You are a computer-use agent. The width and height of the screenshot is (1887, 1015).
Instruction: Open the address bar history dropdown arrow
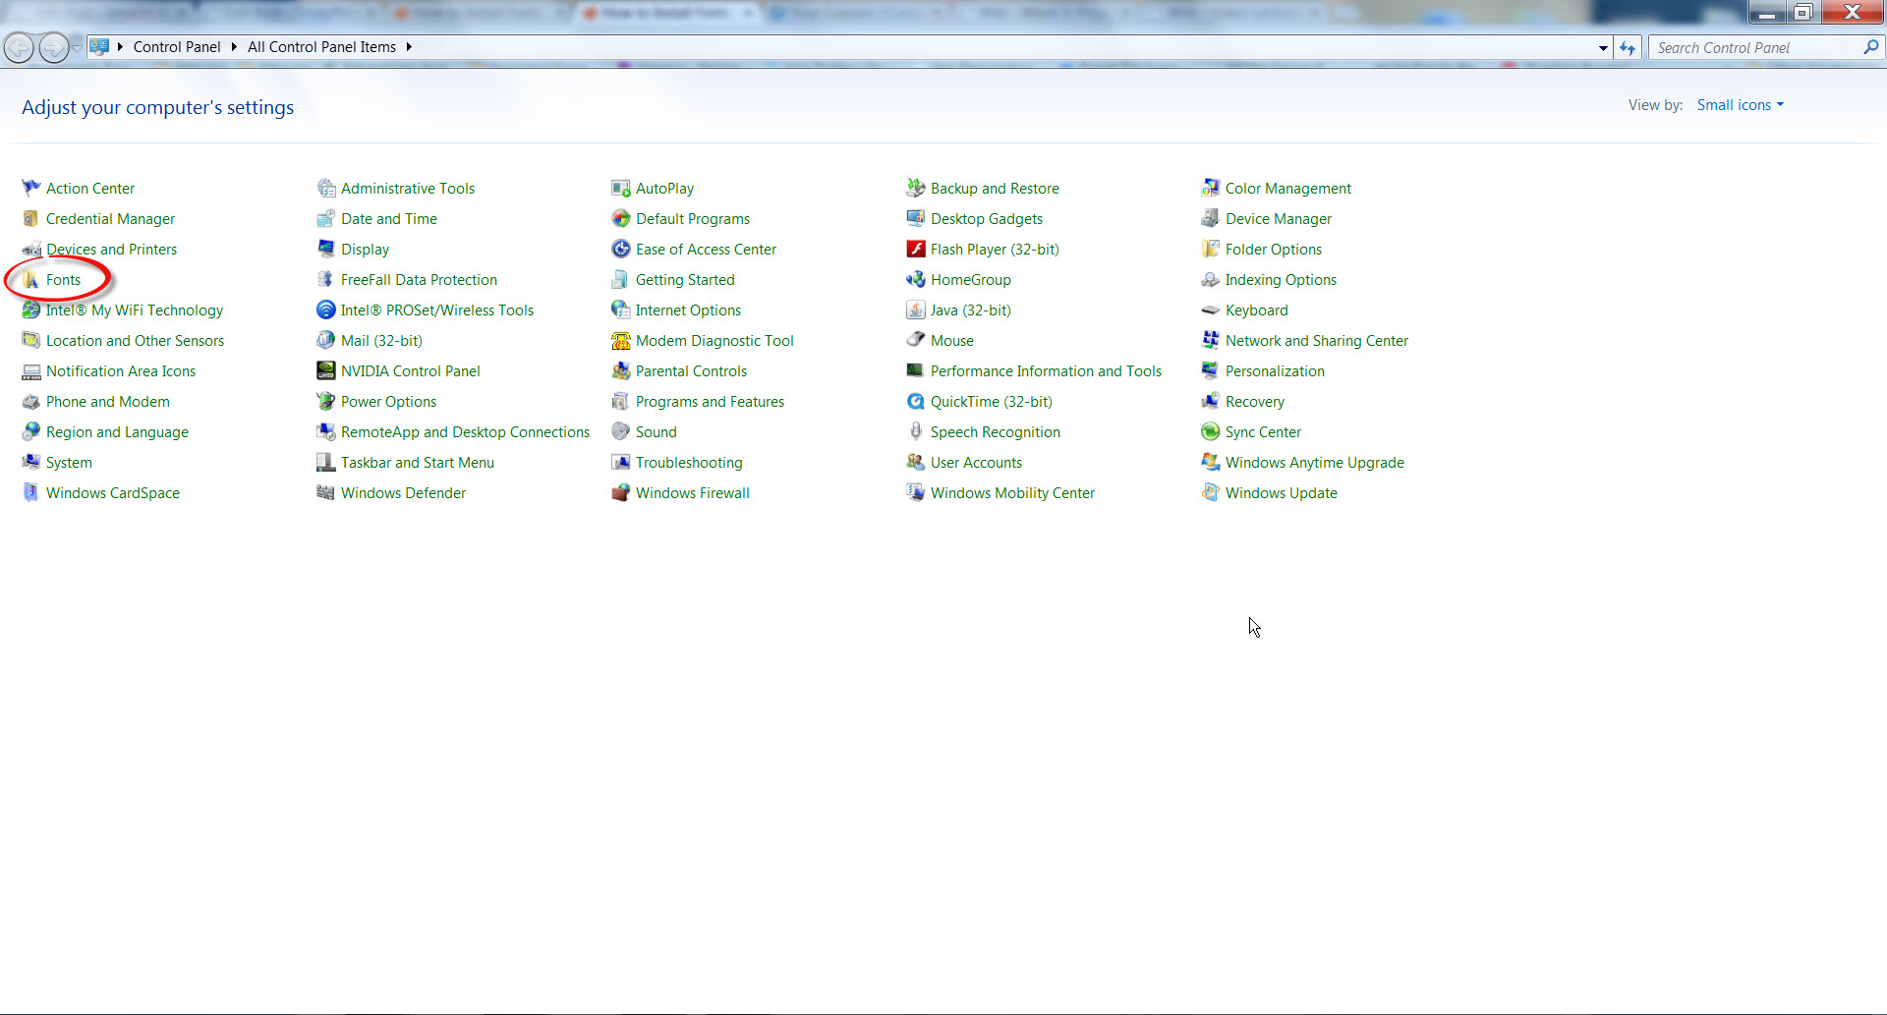click(x=1603, y=48)
